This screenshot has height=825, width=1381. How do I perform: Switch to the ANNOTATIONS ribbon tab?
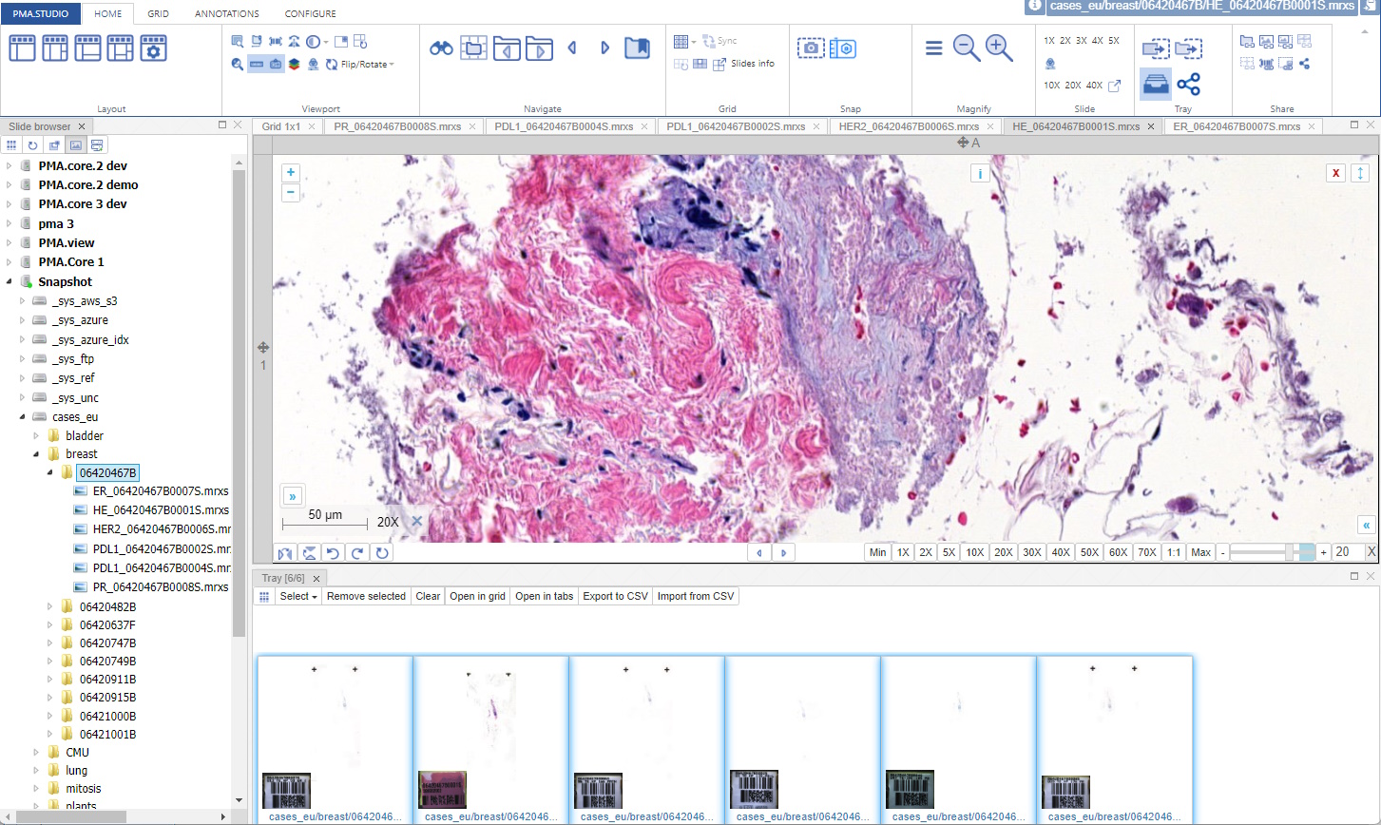[x=226, y=13]
